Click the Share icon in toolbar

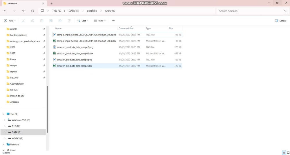[60, 21]
